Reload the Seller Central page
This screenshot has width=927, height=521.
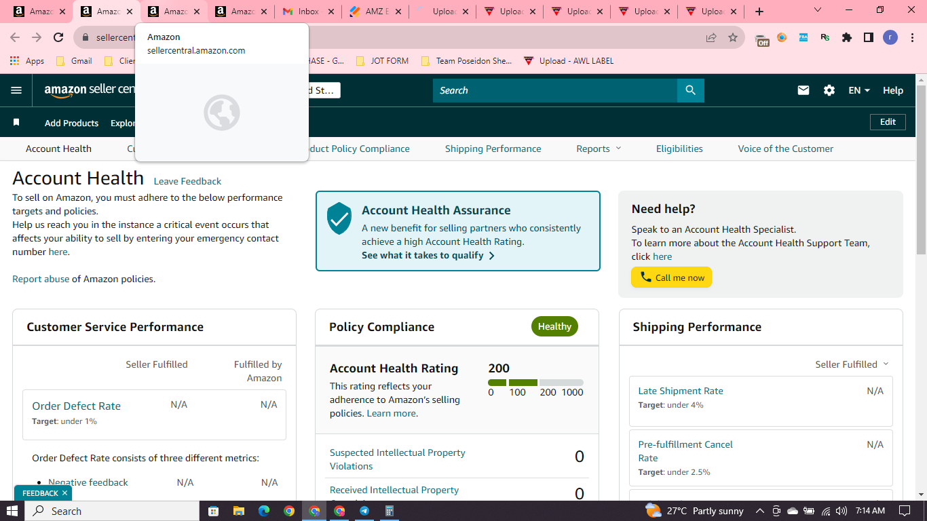pyautogui.click(x=58, y=37)
